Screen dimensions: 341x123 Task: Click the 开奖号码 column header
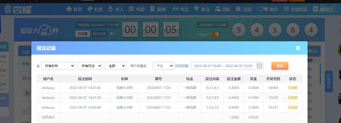(x=273, y=79)
